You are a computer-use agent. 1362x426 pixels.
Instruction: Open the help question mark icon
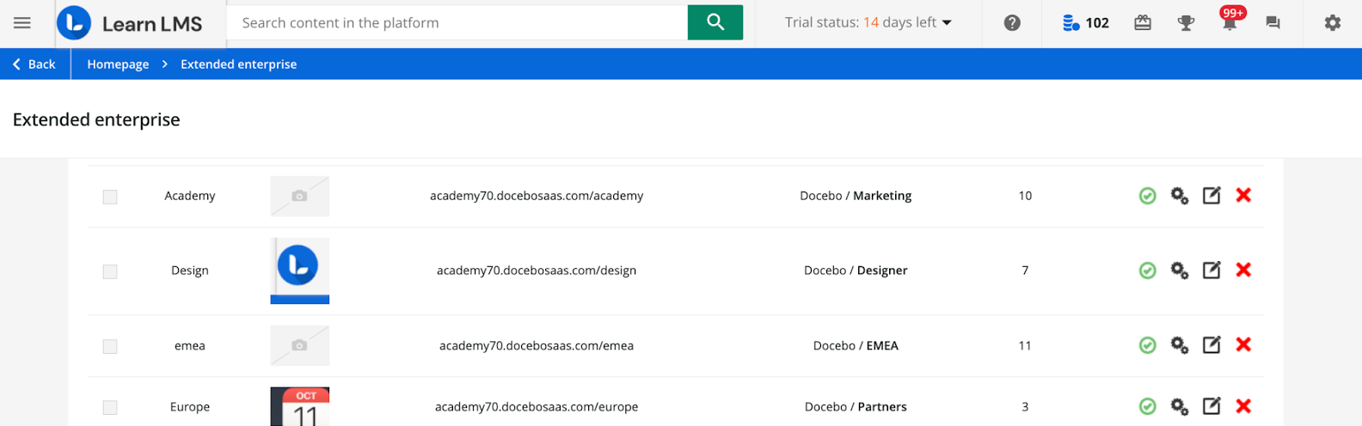pyautogui.click(x=1012, y=23)
